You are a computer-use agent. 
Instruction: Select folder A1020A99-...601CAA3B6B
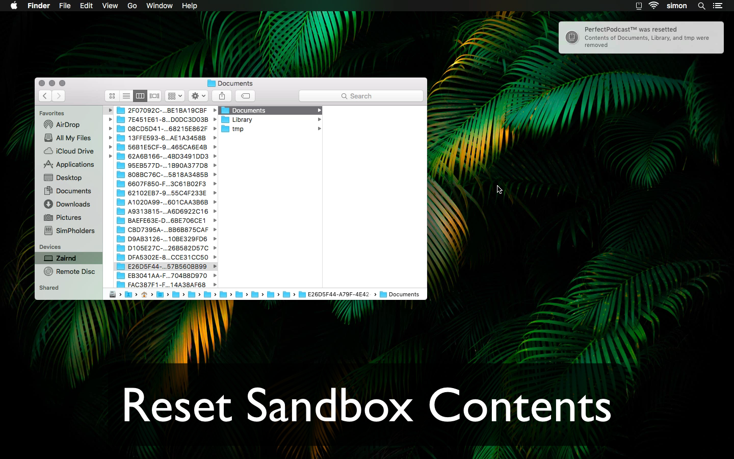click(166, 202)
